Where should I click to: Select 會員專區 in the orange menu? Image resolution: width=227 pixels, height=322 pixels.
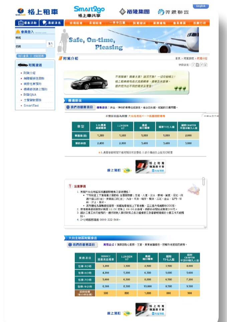click(x=179, y=23)
